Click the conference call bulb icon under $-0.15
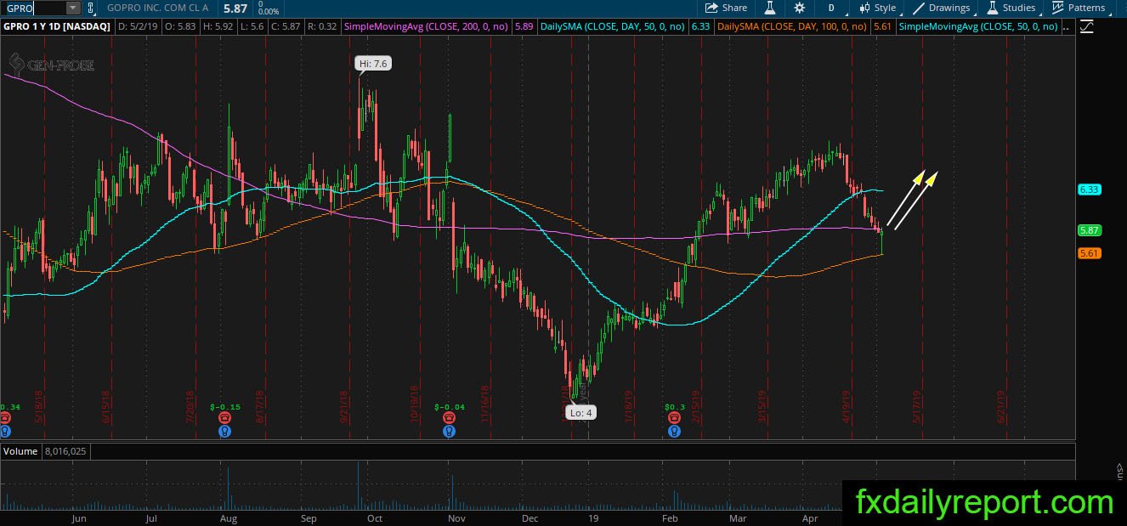Image resolution: width=1127 pixels, height=526 pixels. (x=224, y=431)
